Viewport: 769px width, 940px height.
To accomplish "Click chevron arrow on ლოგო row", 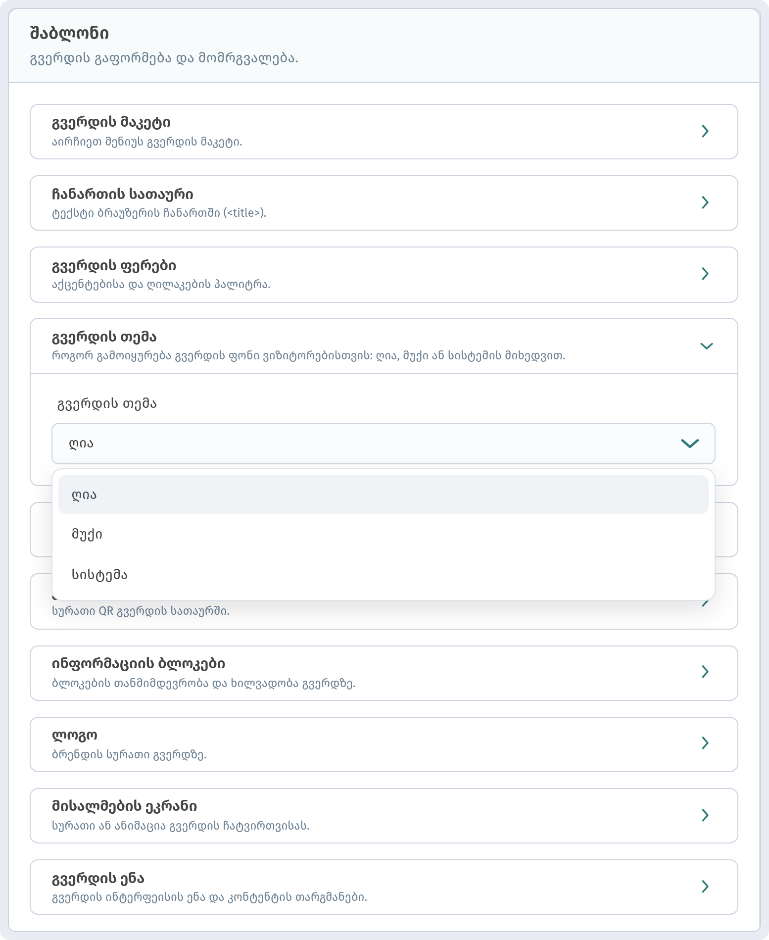I will point(705,743).
